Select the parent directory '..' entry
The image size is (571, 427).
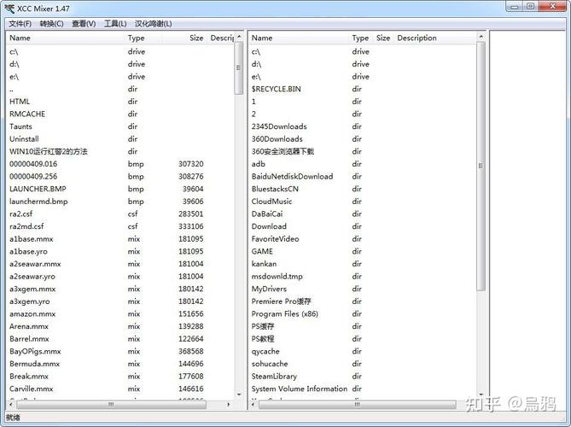click(12, 89)
